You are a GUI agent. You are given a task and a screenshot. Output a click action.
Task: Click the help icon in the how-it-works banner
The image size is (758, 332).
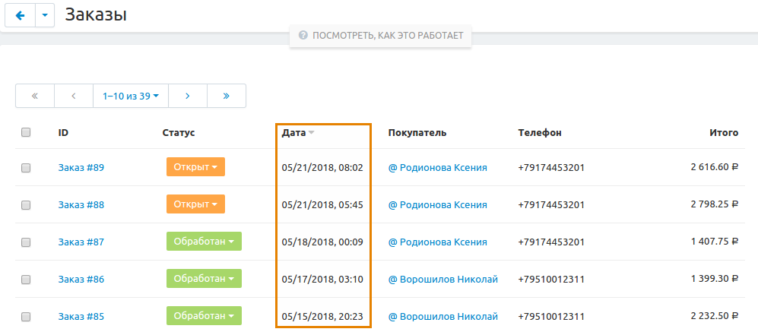pyautogui.click(x=303, y=35)
